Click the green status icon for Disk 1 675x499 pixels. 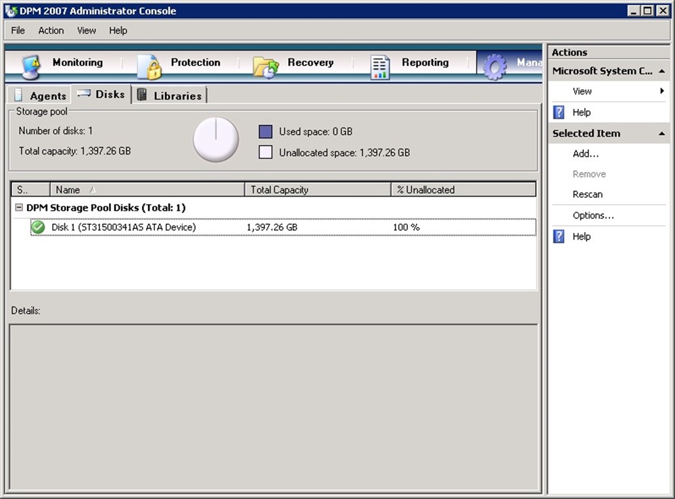click(x=38, y=228)
